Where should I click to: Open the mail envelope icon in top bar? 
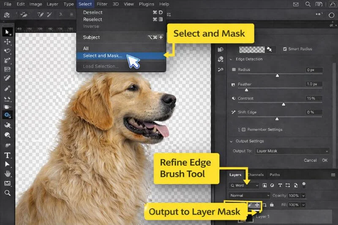pos(296,4)
